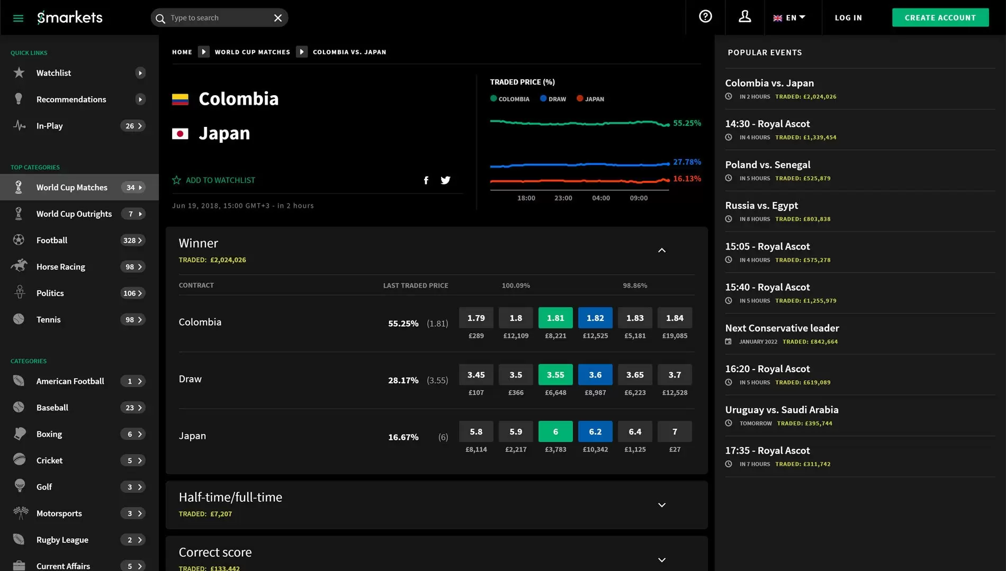Collapse the Winner market section

pyautogui.click(x=662, y=250)
